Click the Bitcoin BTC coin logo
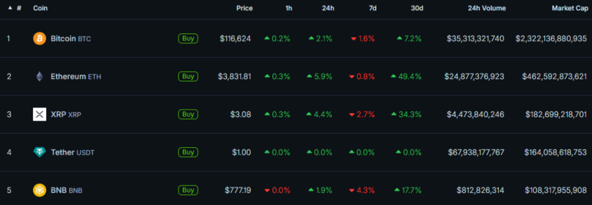Viewport: 592px width, 205px height. click(x=39, y=39)
